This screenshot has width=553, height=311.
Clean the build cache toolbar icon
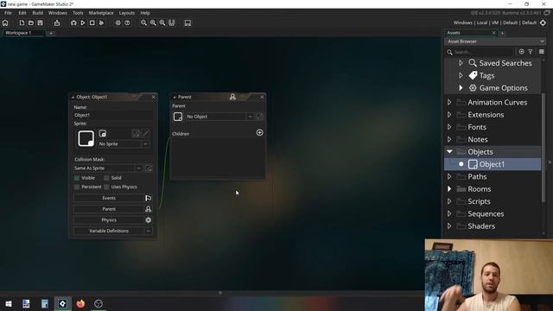101,23
